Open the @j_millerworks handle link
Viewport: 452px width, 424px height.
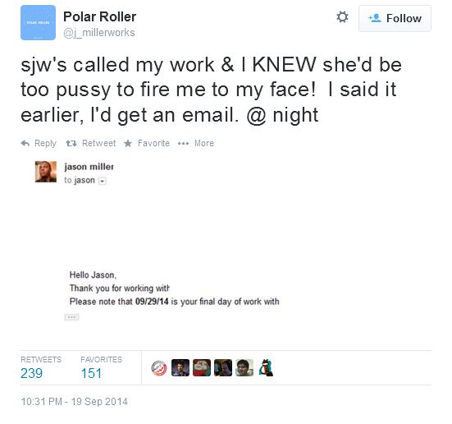click(x=99, y=33)
